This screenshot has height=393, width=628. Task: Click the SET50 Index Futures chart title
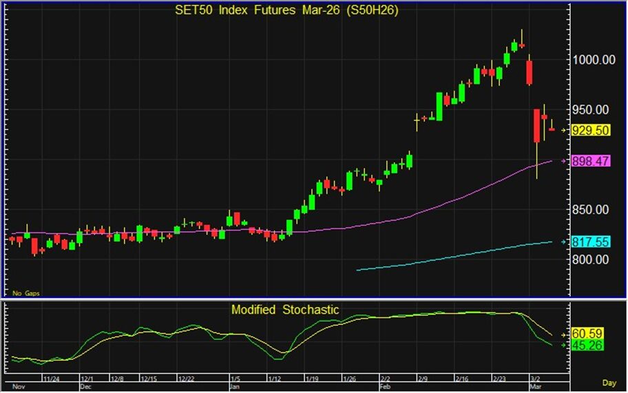point(285,11)
